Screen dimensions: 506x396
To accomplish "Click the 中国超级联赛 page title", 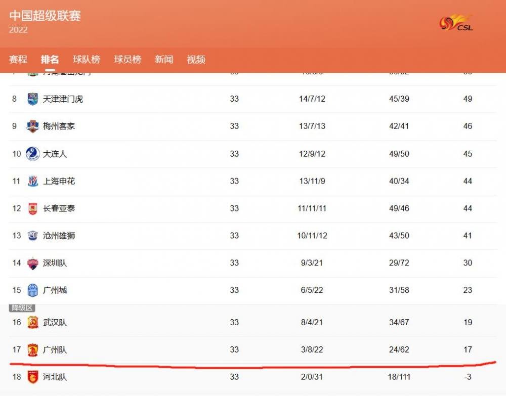I will [x=45, y=16].
